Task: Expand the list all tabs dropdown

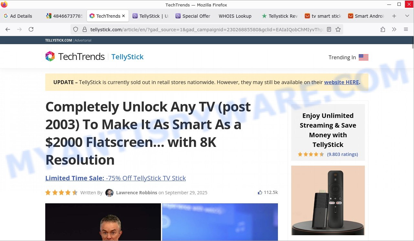Action: point(407,16)
